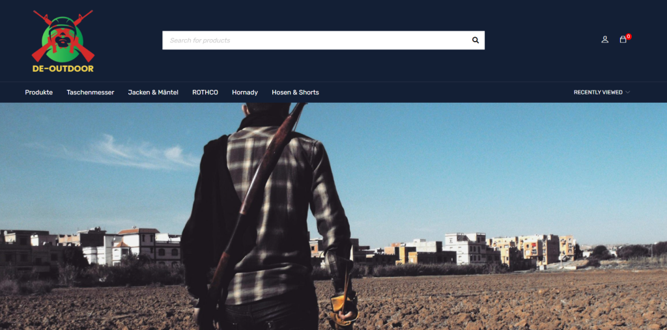The height and width of the screenshot is (330, 667).
Task: Open Hosen & Shorts category
Action: click(295, 92)
